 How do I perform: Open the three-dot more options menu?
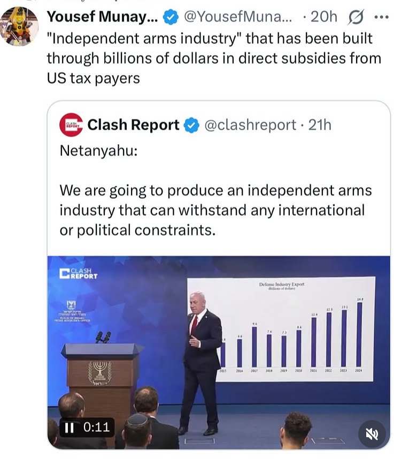(381, 17)
